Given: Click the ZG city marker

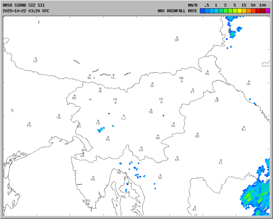Looking at the screenshot, I should coord(198,134).
